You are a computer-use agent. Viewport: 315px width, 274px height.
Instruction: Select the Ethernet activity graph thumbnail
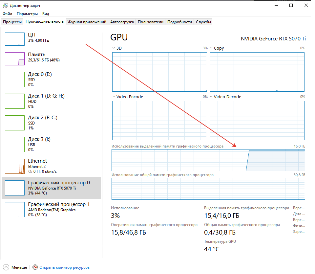point(15,166)
